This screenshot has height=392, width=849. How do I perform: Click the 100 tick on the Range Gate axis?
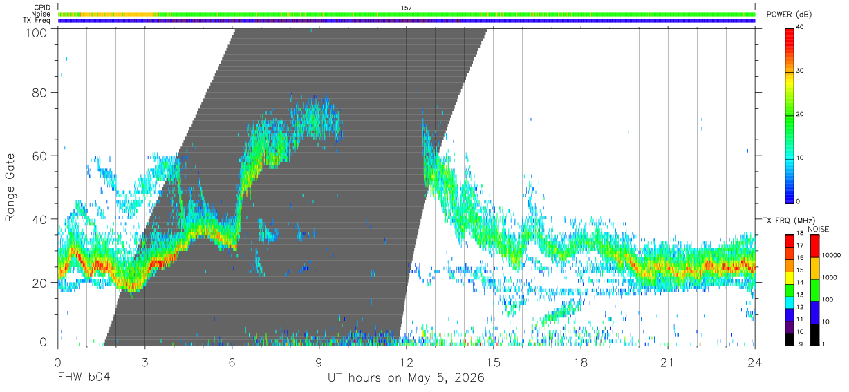coord(36,32)
